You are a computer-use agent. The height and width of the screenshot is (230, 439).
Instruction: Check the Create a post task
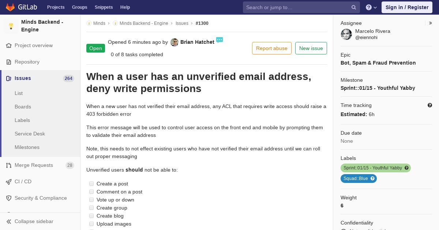(91, 184)
